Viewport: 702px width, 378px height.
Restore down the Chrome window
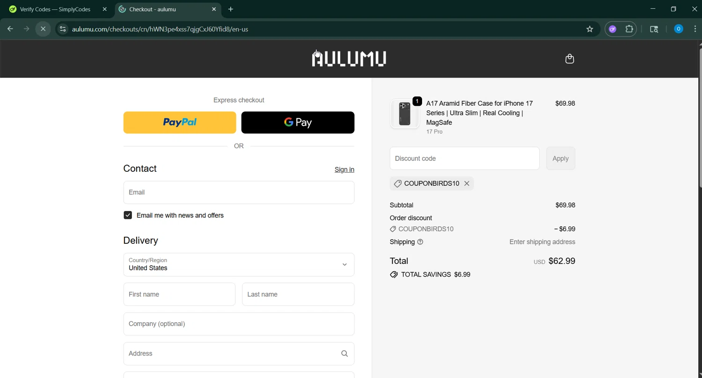click(x=673, y=9)
